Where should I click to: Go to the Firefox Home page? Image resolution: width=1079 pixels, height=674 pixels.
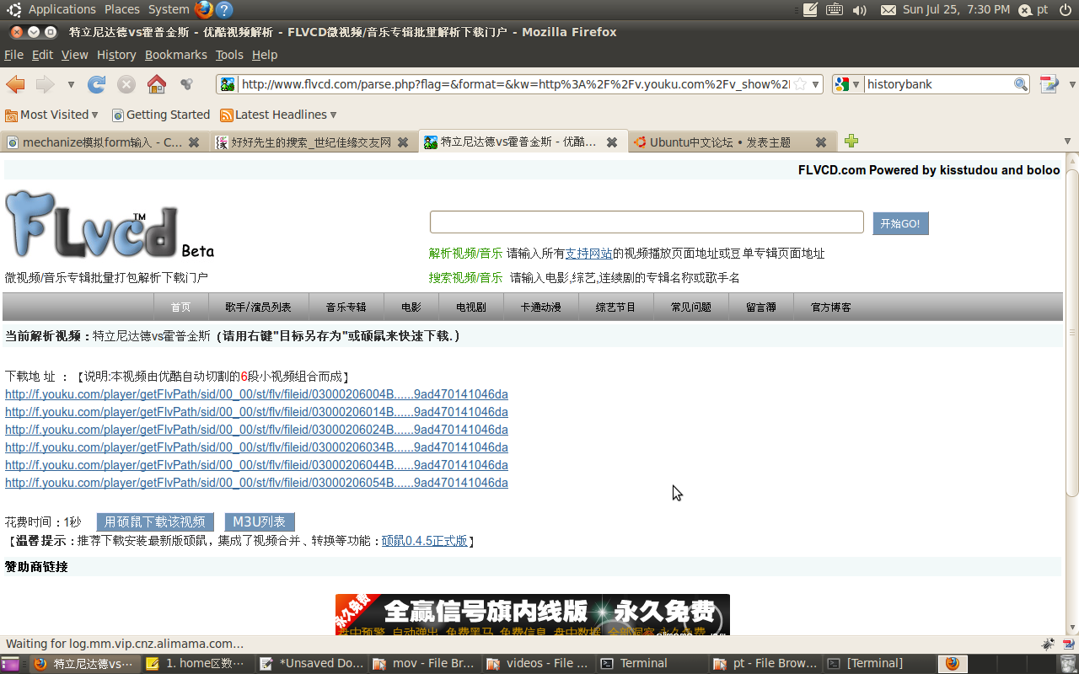click(157, 84)
